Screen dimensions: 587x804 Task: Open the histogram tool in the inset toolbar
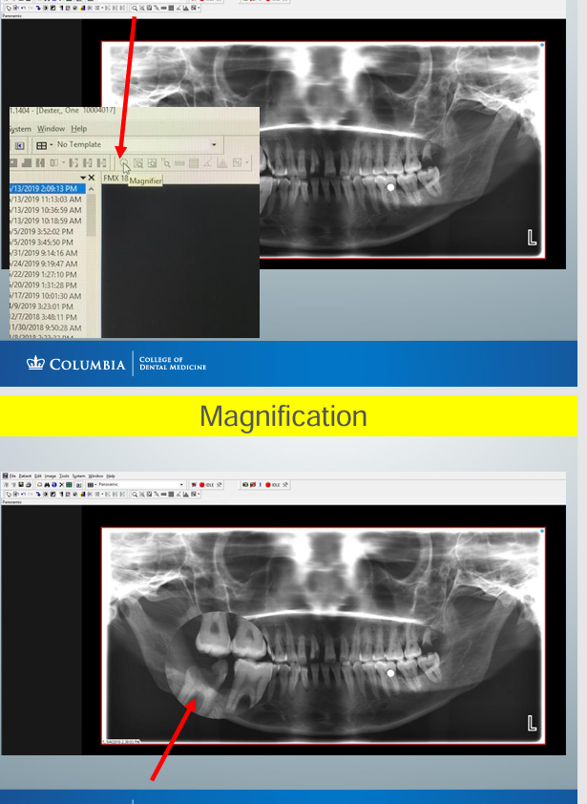(x=222, y=163)
